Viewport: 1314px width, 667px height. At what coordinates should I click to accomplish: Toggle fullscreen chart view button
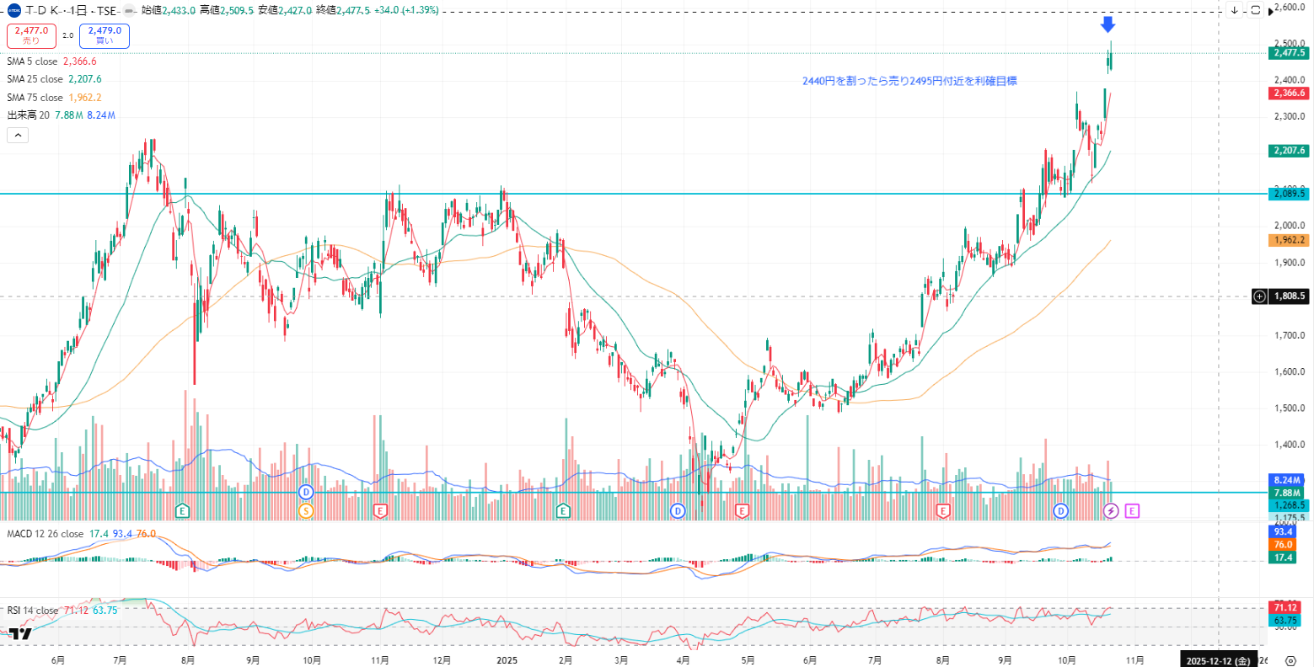point(1255,10)
